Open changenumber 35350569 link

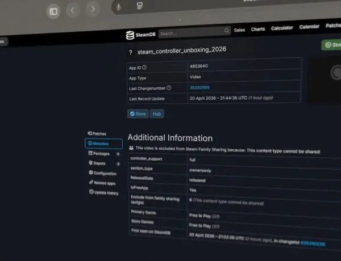pos(199,87)
